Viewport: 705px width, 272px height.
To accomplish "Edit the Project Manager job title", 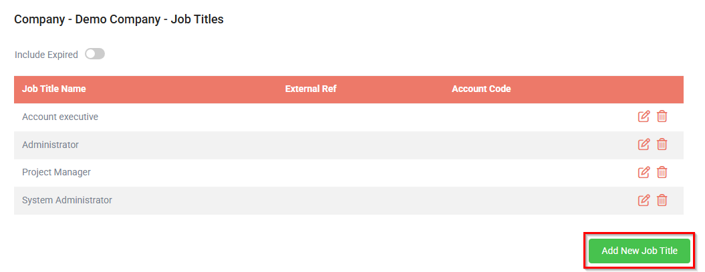I will tap(644, 173).
